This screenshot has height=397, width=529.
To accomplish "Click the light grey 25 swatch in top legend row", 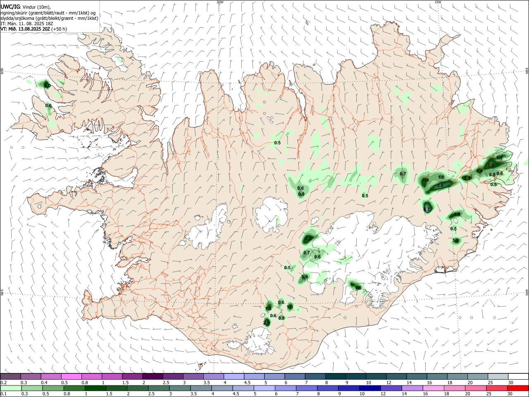I will pos(498,377).
